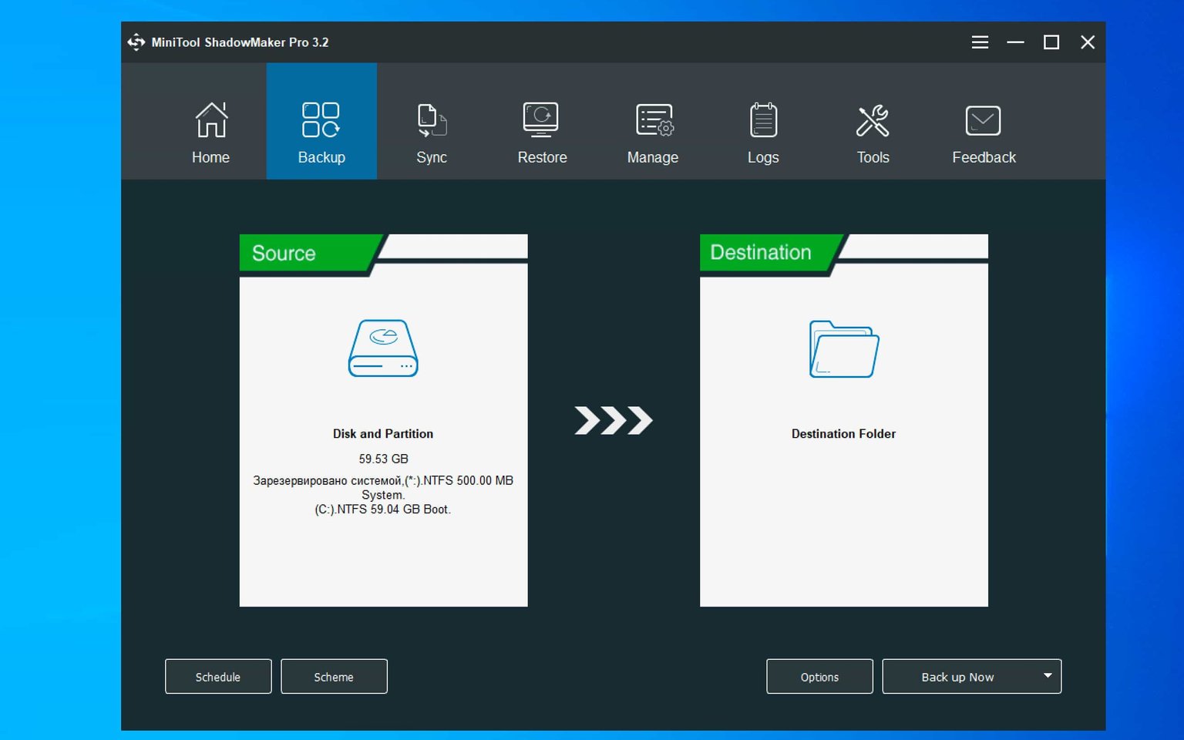Open Logs via its clipboard icon
Image resolution: width=1184 pixels, height=740 pixels.
[x=762, y=119]
